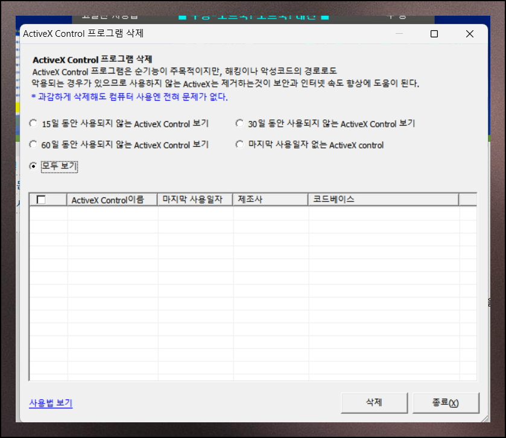Click ActiveX Control이름 column header

[112, 200]
